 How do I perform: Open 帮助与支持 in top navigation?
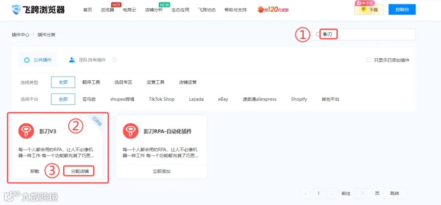tap(235, 10)
